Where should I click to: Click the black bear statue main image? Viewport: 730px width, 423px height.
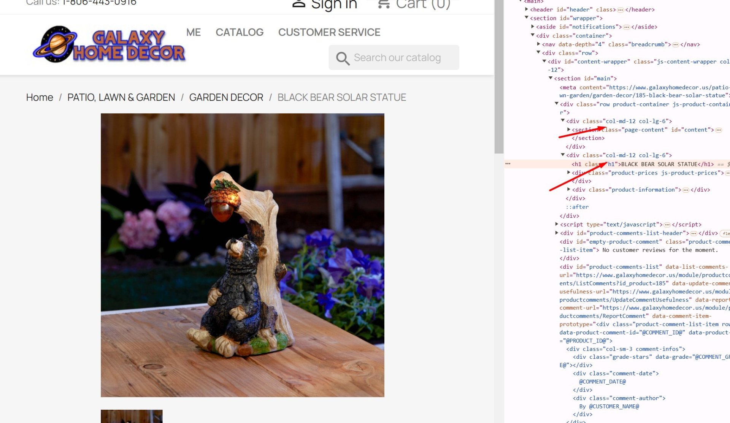click(x=243, y=255)
